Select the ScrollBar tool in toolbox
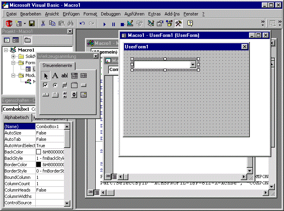Screen dimensions: 284x211 pyautogui.click(x=64, y=95)
